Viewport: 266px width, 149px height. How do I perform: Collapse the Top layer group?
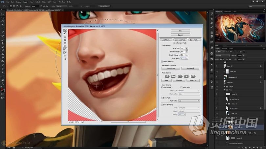click(x=224, y=90)
